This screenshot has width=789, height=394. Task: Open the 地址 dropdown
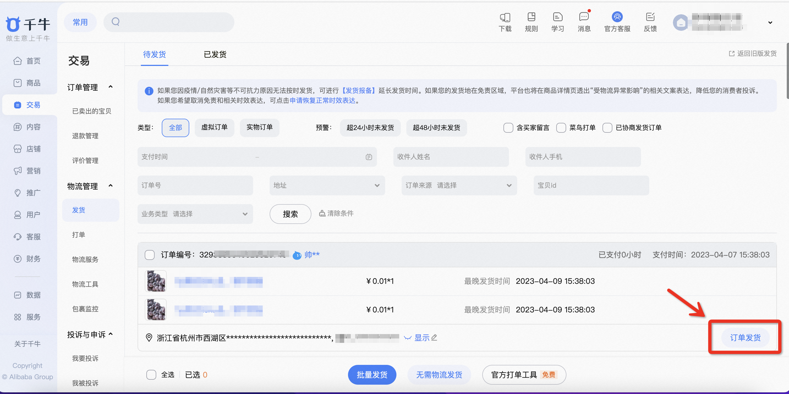(x=327, y=185)
